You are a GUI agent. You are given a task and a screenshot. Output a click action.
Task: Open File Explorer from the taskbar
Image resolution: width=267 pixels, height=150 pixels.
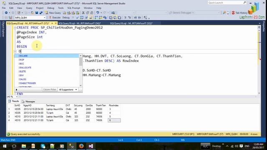24,146
